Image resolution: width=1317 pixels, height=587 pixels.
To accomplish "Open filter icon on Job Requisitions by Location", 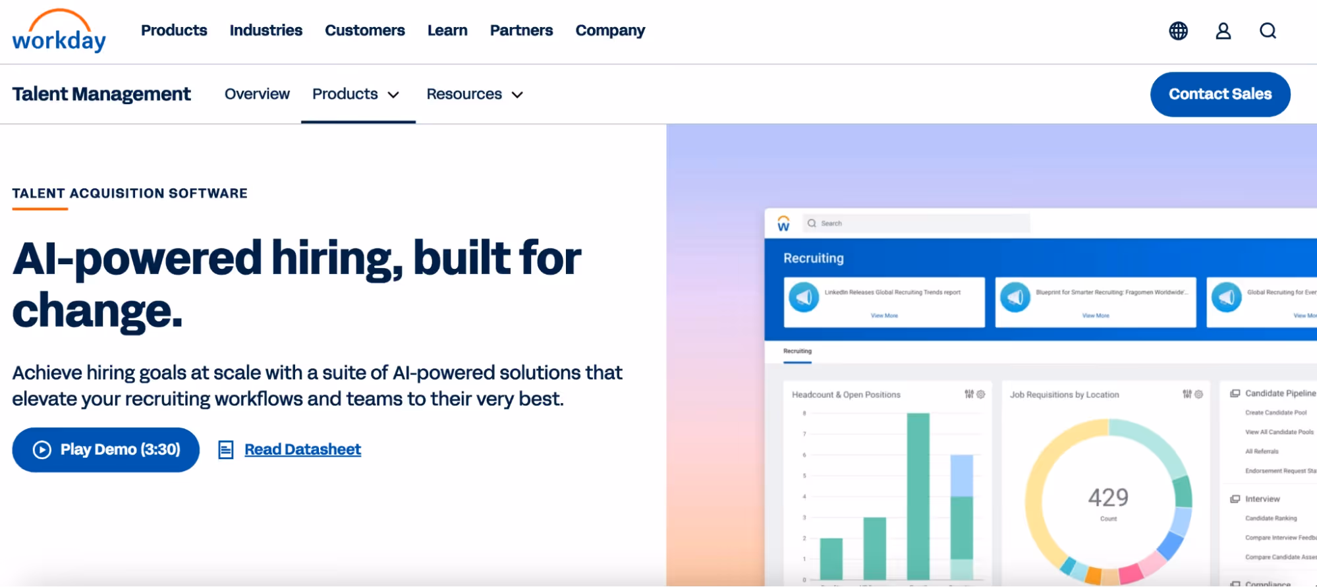I will [1187, 394].
